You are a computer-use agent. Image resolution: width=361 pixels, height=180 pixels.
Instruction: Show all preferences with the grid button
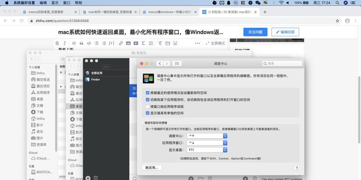point(177,63)
